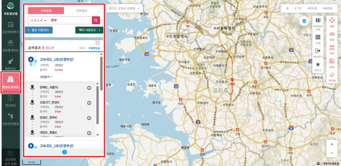Click location pin beside 양재IC_서울TG
The image size is (341, 166).
pyautogui.click(x=33, y=87)
